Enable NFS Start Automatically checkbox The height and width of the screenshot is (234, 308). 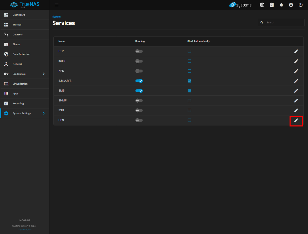[x=189, y=71]
